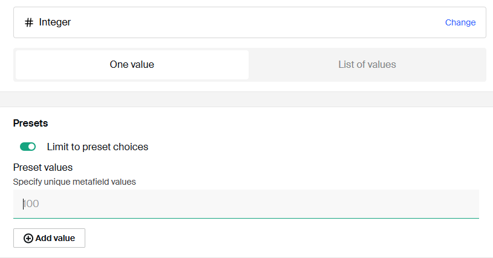
Task: Click the green underline of the preset input
Action: click(246, 218)
